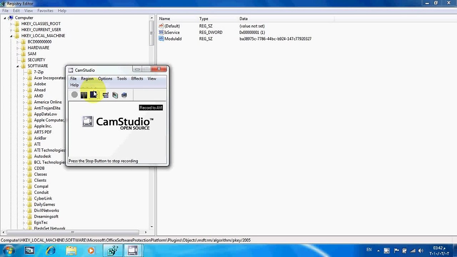Open Windows Explorer from the taskbar
This screenshot has width=457, height=257.
click(x=71, y=251)
